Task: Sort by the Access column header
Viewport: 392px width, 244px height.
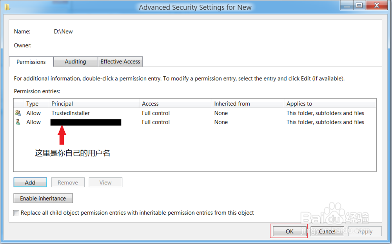Action: tap(175, 104)
